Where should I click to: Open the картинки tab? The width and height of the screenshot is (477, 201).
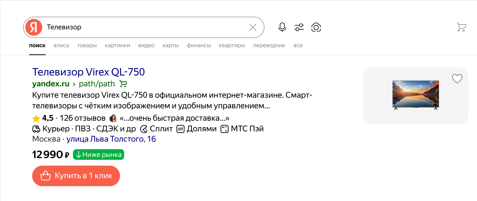tap(117, 46)
